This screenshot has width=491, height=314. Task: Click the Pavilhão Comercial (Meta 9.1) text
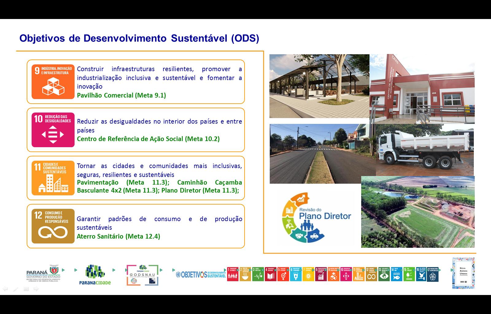121,95
